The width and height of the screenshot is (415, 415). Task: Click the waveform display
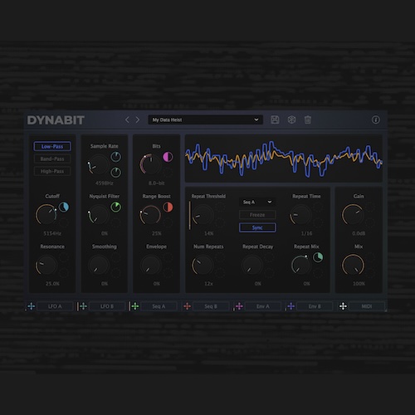tap(284, 159)
